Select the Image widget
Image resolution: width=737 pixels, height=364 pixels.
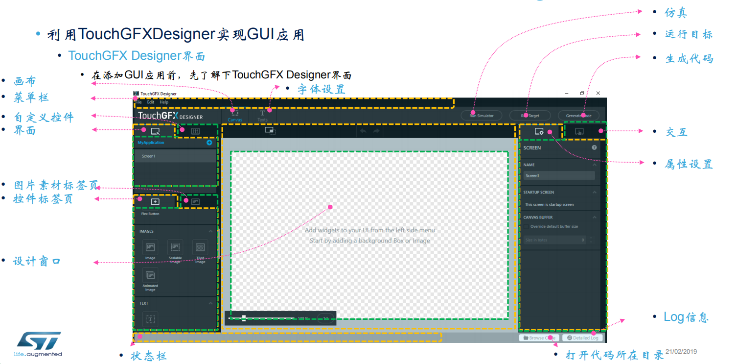click(149, 247)
